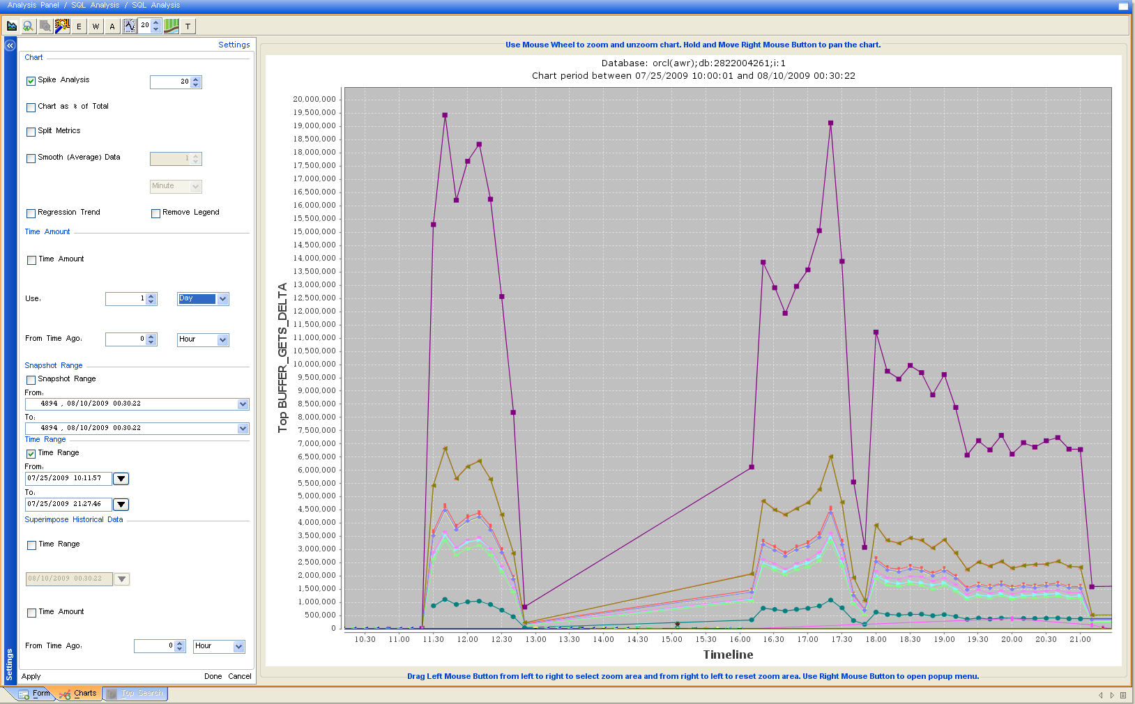
Task: Collapse the Settings side panel arrow
Action: pos(10,45)
